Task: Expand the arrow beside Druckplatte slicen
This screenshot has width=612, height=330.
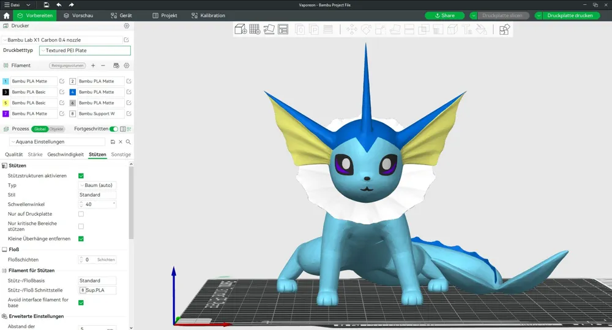Action: click(x=474, y=16)
